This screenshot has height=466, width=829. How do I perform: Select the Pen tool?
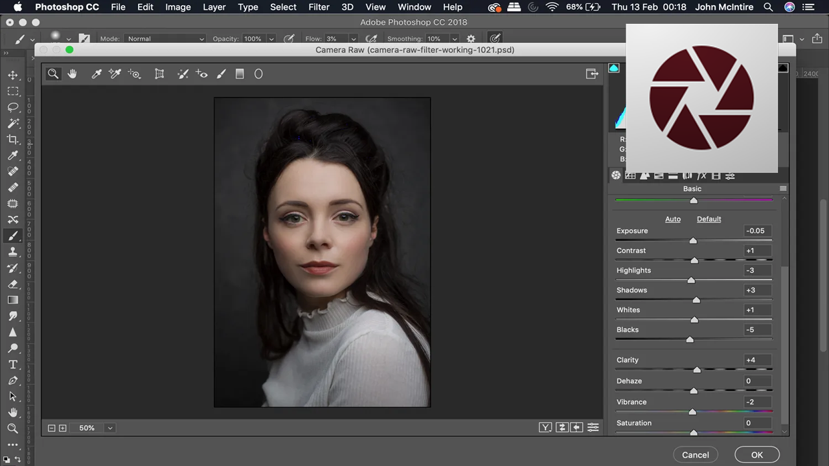click(x=13, y=381)
